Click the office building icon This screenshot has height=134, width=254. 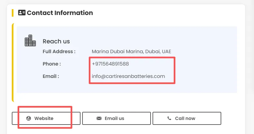[30, 40]
